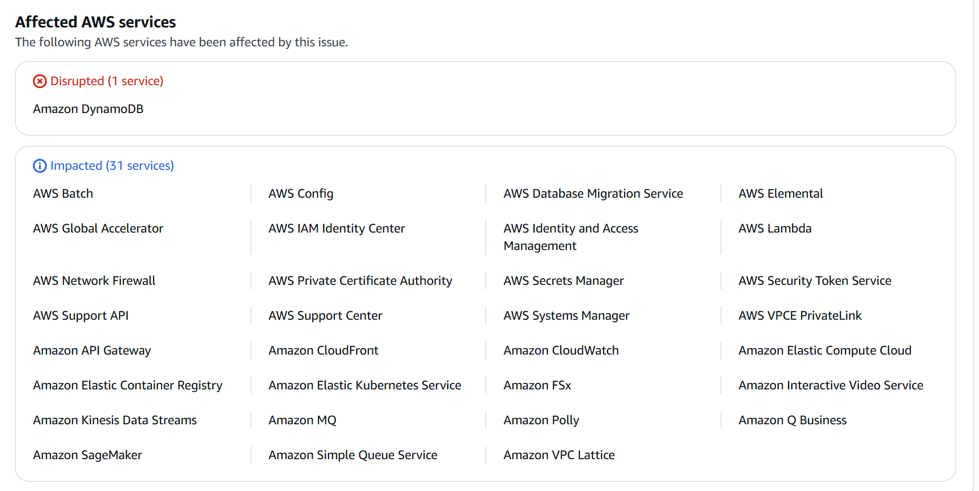The image size is (979, 491).
Task: Select Amazon CloudWatch service
Action: 561,351
